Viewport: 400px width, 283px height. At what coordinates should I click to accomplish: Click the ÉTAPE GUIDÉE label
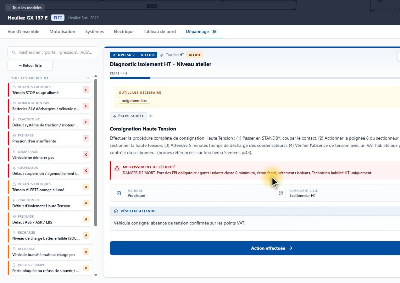(128, 116)
